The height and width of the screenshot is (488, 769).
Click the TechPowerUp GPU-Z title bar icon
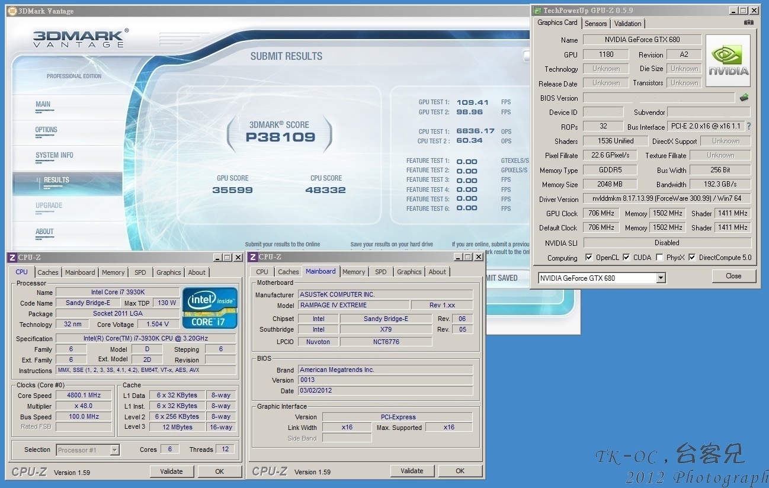point(537,11)
